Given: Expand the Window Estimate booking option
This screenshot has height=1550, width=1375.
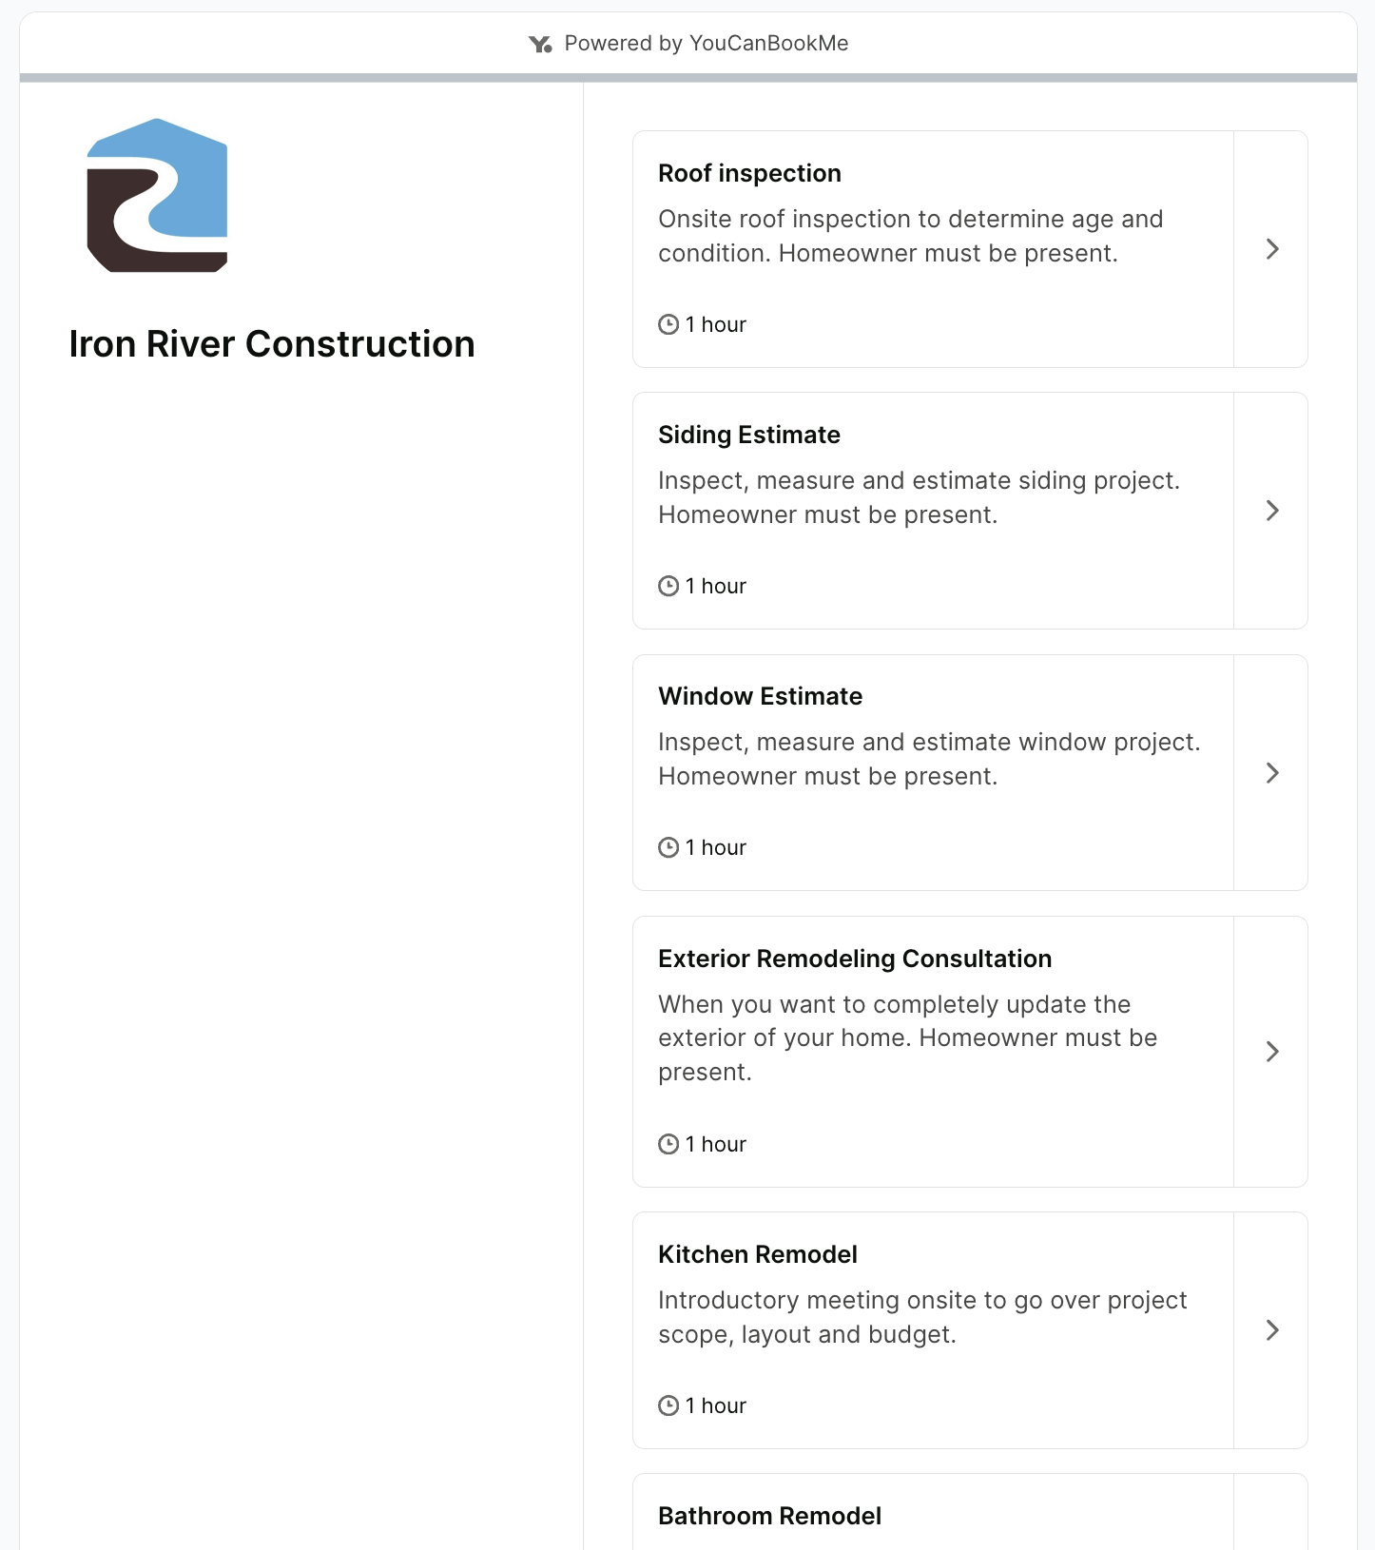Looking at the screenshot, I should pyautogui.click(x=1271, y=773).
